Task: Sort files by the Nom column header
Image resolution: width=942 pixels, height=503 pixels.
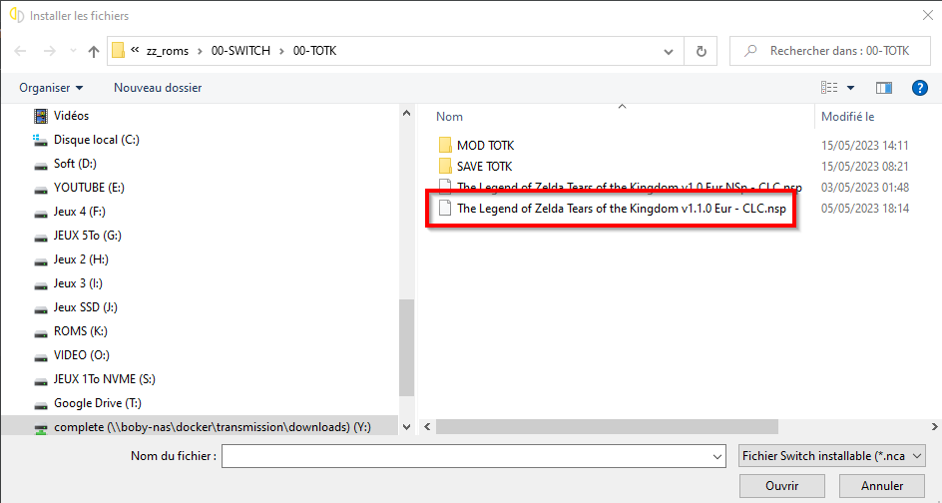Action: (450, 117)
